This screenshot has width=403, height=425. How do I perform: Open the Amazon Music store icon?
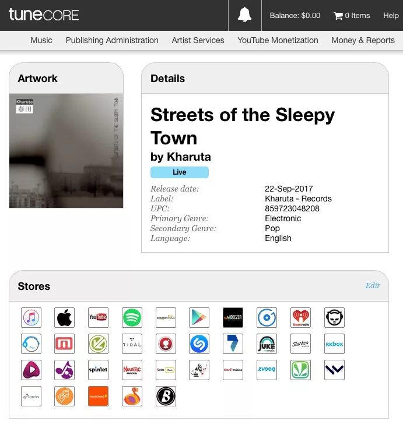click(x=166, y=317)
